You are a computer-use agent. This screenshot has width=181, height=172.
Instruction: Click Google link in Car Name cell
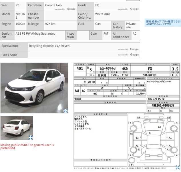tap(71, 9)
